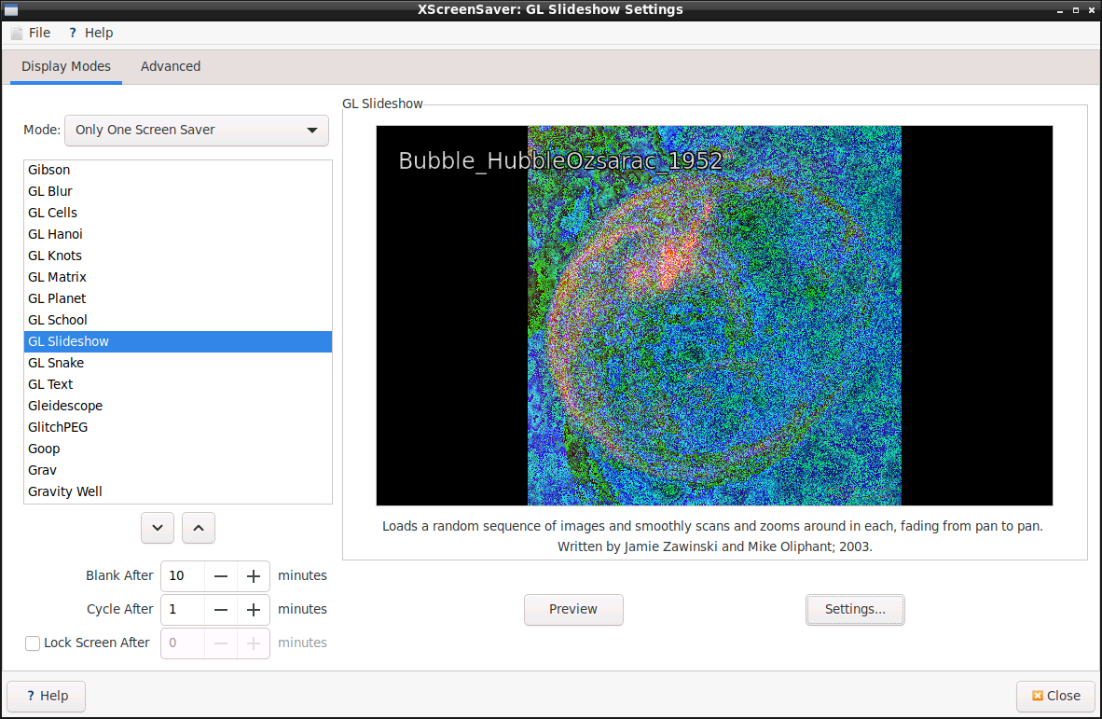Click the window menu icon in title bar
The width and height of the screenshot is (1102, 719).
click(x=12, y=9)
